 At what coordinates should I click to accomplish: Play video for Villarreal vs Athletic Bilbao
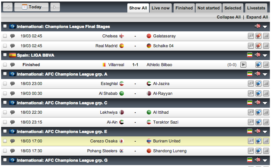click(243, 65)
